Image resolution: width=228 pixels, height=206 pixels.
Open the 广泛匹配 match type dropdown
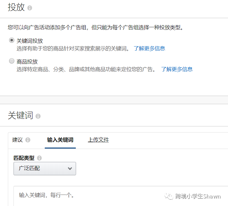coord(44,169)
